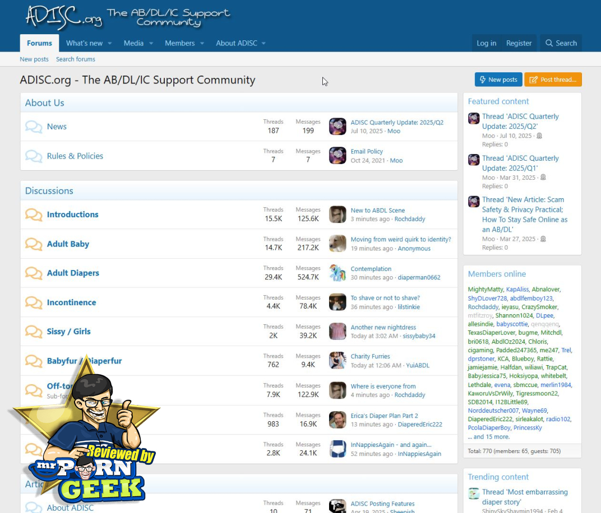Click the Sissy / Girls forum icon
601x513 pixels.
point(34,332)
